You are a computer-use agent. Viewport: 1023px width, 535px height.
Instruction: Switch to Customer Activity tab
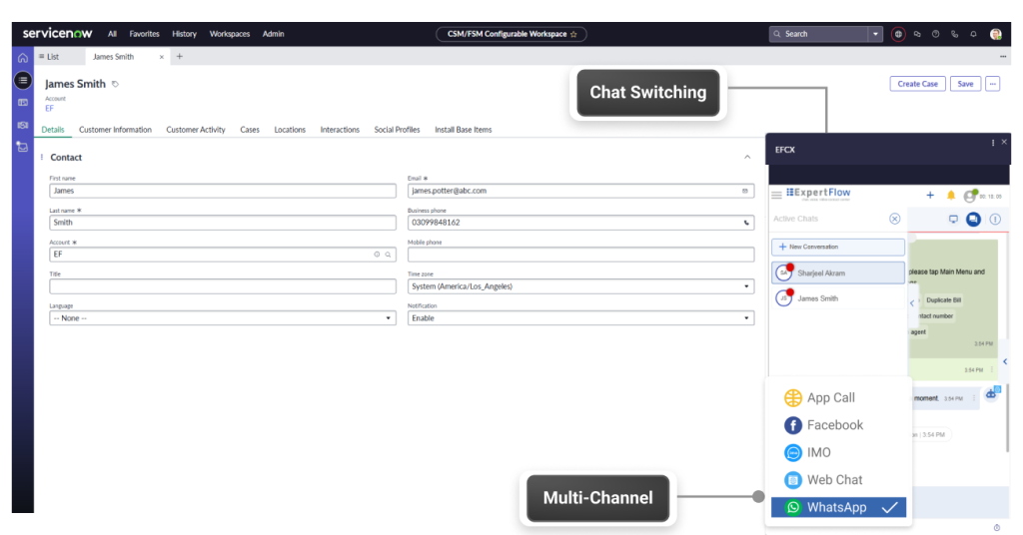click(x=196, y=130)
